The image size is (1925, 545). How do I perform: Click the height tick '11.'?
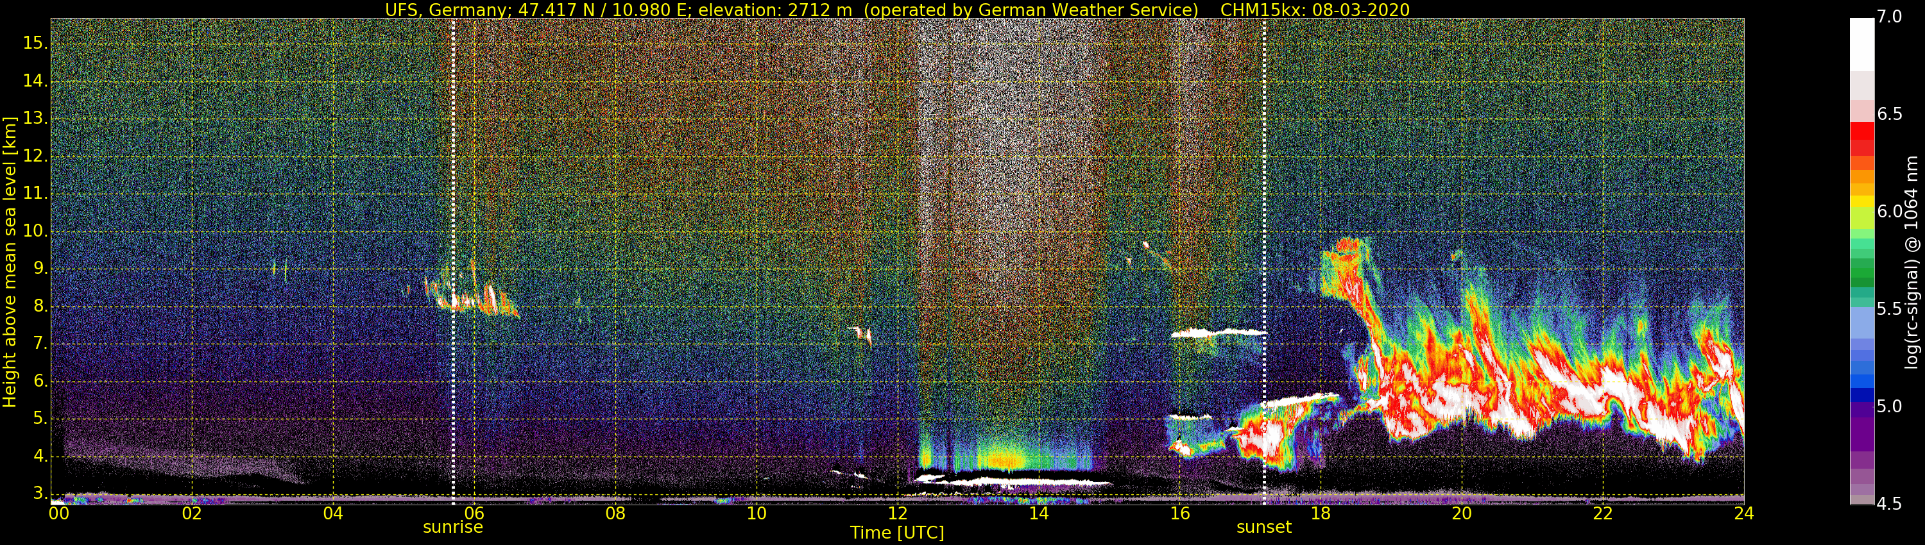[x=35, y=194]
